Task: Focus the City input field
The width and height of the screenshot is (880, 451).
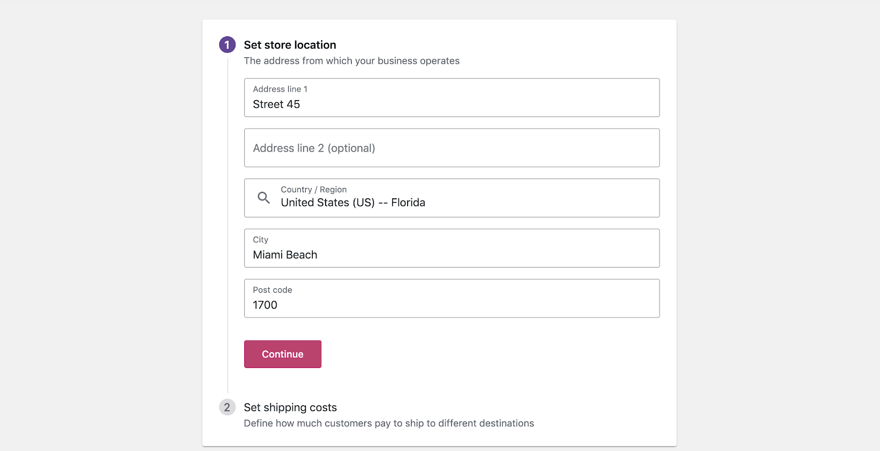Action: click(x=452, y=248)
